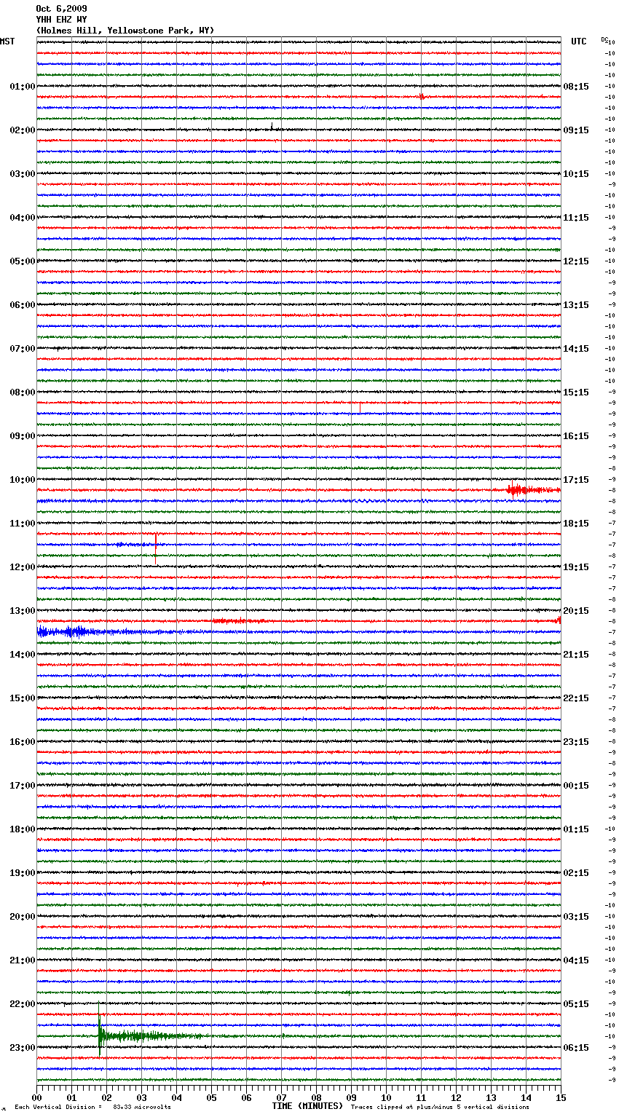Click the 17:15 UTC time label

[x=576, y=480]
